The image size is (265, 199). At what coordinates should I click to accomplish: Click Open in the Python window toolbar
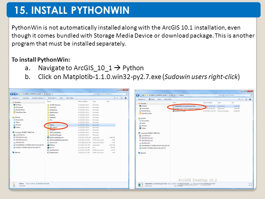[x=152, y=99]
